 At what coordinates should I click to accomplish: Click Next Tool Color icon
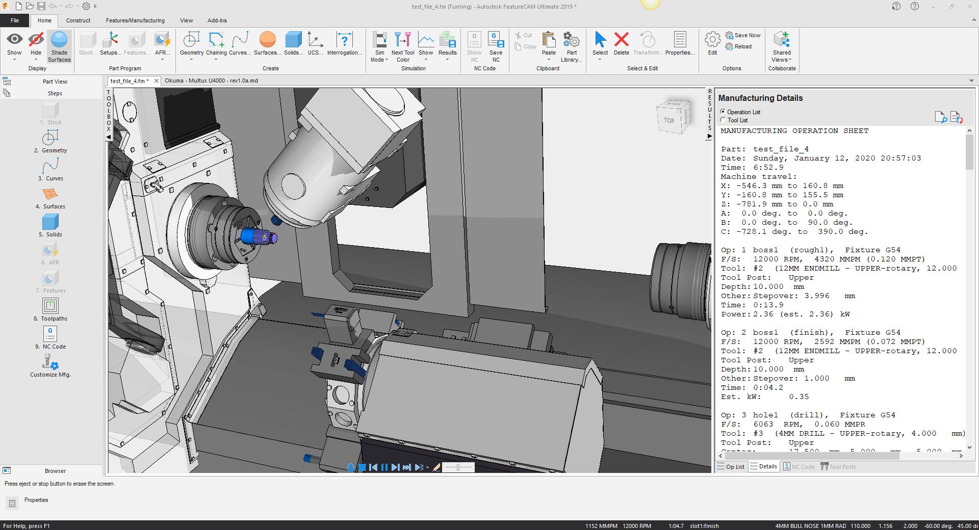tap(403, 40)
